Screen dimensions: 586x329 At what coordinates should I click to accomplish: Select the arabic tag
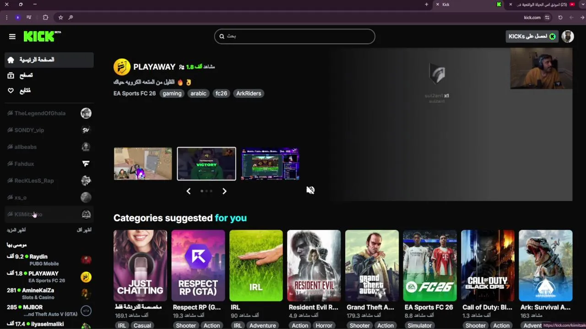pyautogui.click(x=198, y=93)
